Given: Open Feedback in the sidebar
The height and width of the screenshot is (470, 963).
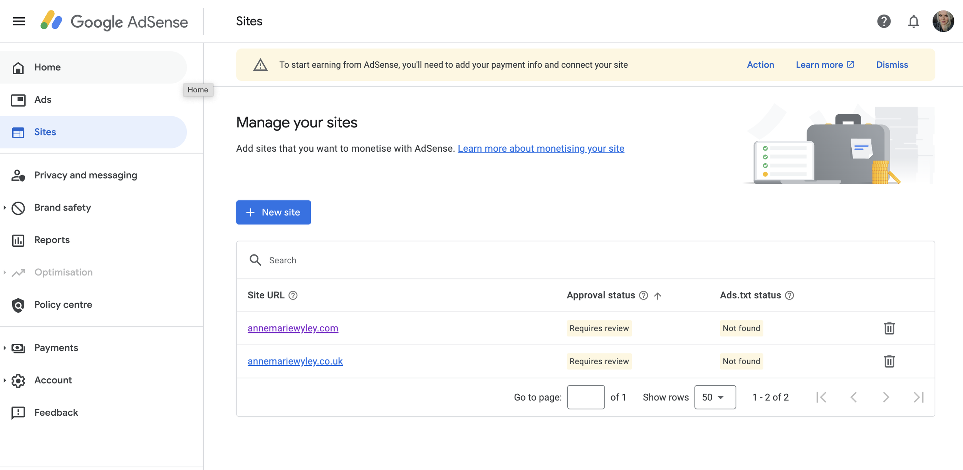Looking at the screenshot, I should 93,412.
